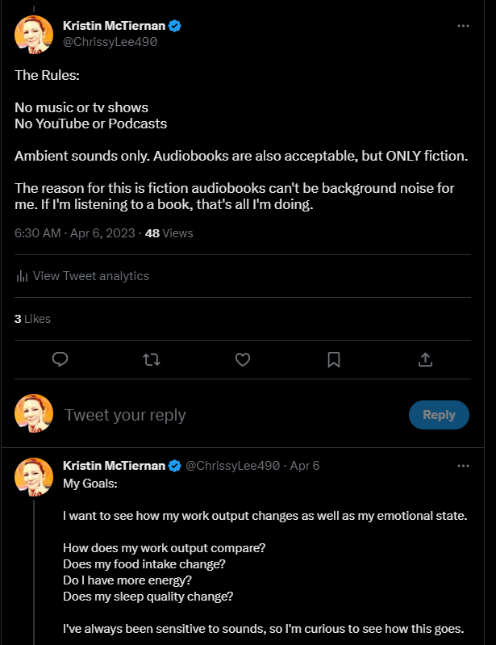This screenshot has height=645, width=496.
Task: Like the tweet with heart icon
Action: point(243,360)
